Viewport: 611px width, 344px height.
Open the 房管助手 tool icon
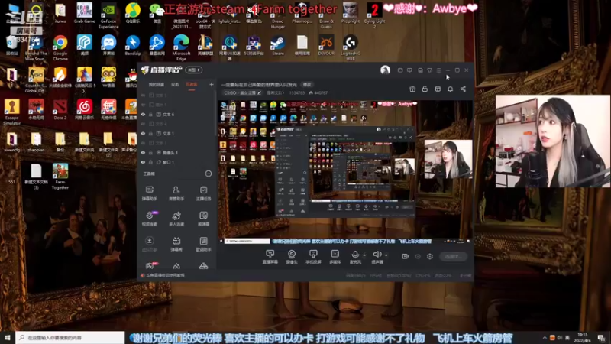click(x=176, y=193)
